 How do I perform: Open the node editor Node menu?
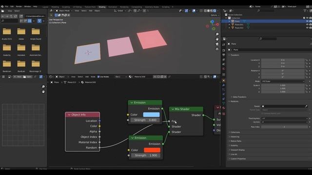(93, 77)
